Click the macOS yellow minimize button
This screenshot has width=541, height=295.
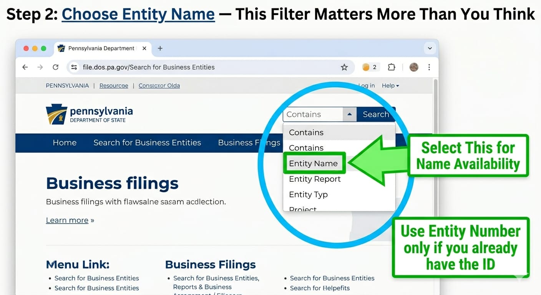[x=35, y=48]
